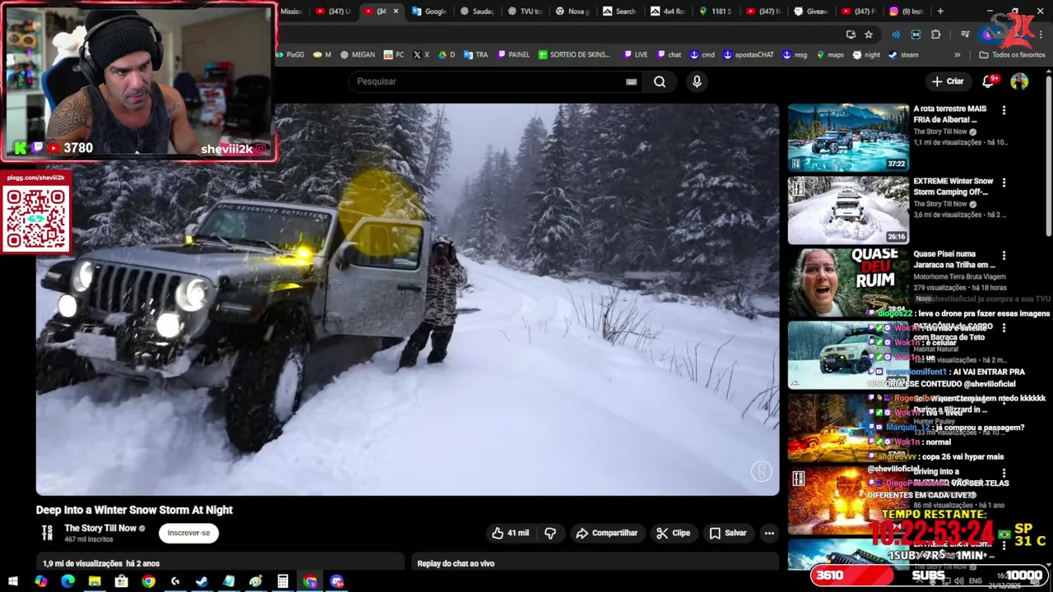
Task: Open Copilot icon in the taskbar
Action: [x=41, y=581]
